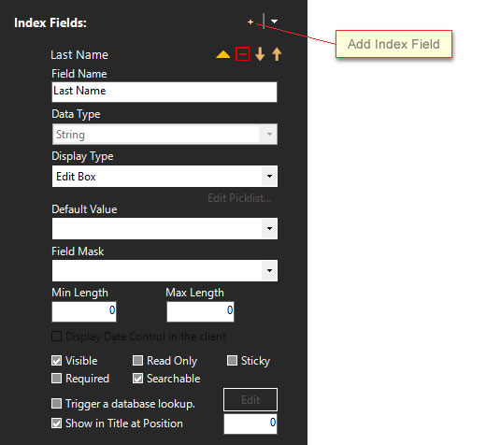Click the plus icon to add index field

(x=250, y=22)
